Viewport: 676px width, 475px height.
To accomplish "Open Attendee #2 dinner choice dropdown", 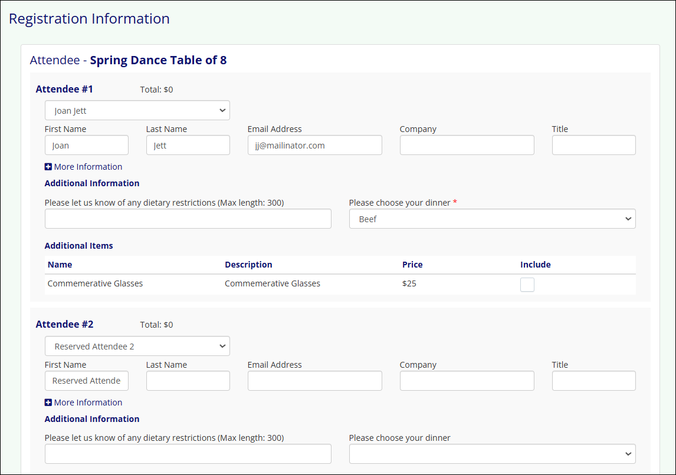I will (492, 454).
